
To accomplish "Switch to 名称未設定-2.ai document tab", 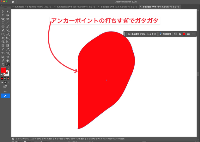I will coord(76,7).
